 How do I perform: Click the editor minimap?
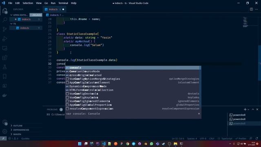[245, 22]
